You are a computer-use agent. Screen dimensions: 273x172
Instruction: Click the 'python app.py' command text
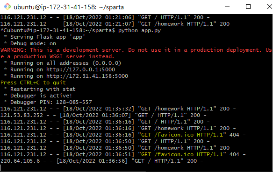tap(139, 31)
